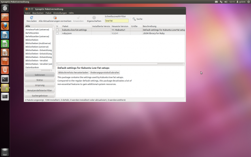Open the Datei menu

(28, 13)
